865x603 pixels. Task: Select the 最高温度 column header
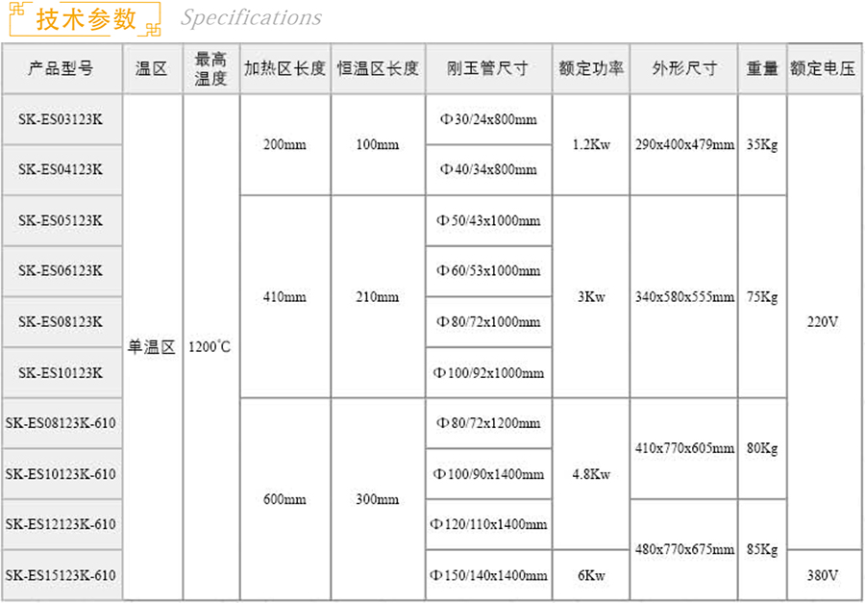[210, 68]
